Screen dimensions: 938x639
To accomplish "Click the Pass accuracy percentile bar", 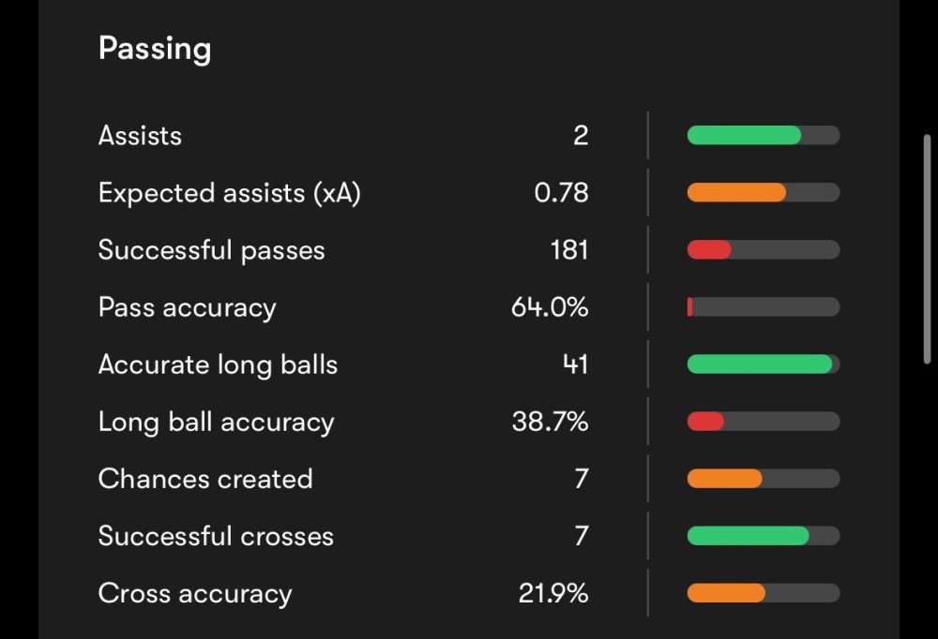I will click(x=763, y=307).
